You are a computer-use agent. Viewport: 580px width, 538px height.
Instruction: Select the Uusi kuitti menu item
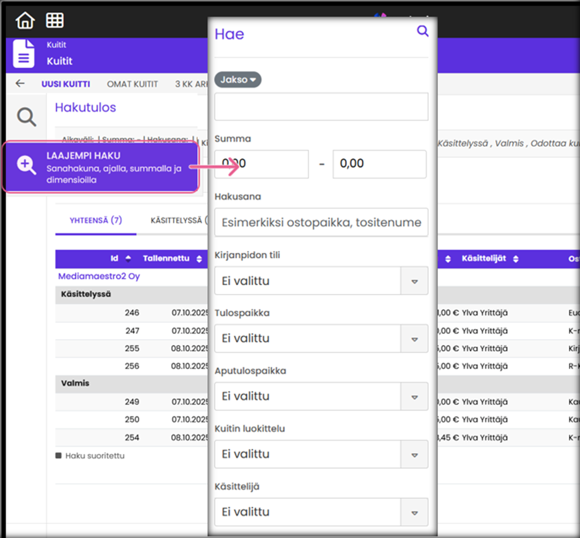tap(66, 84)
